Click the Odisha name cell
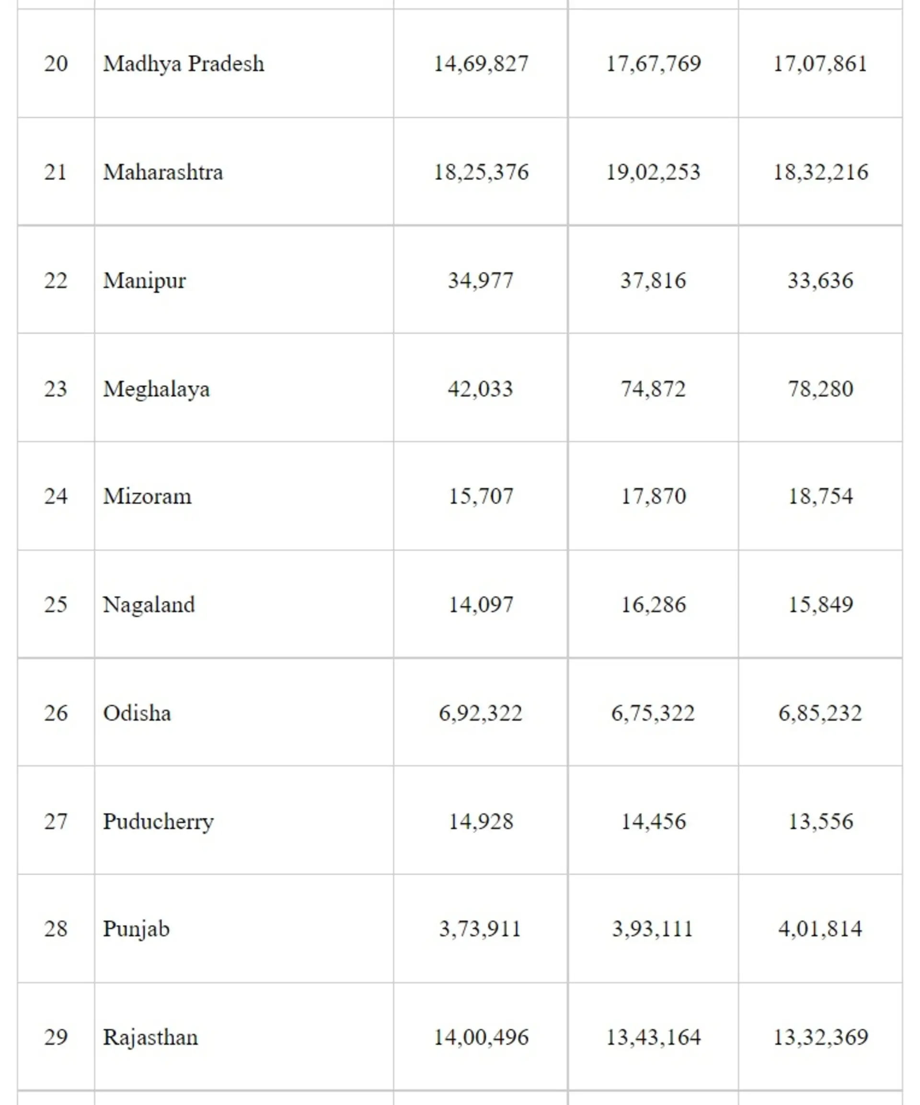The image size is (920, 1105). (137, 713)
